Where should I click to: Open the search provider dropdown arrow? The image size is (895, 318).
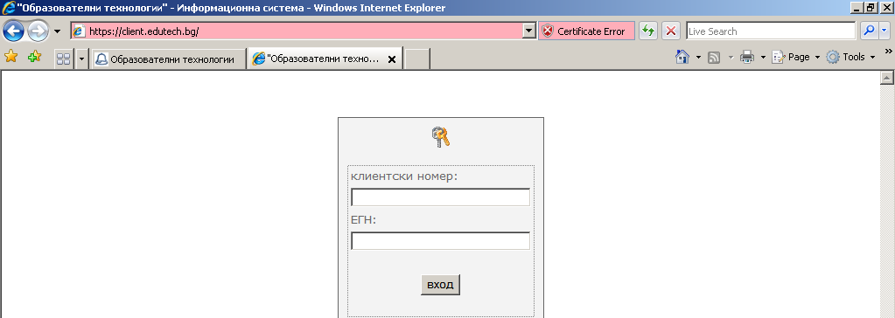(x=885, y=31)
